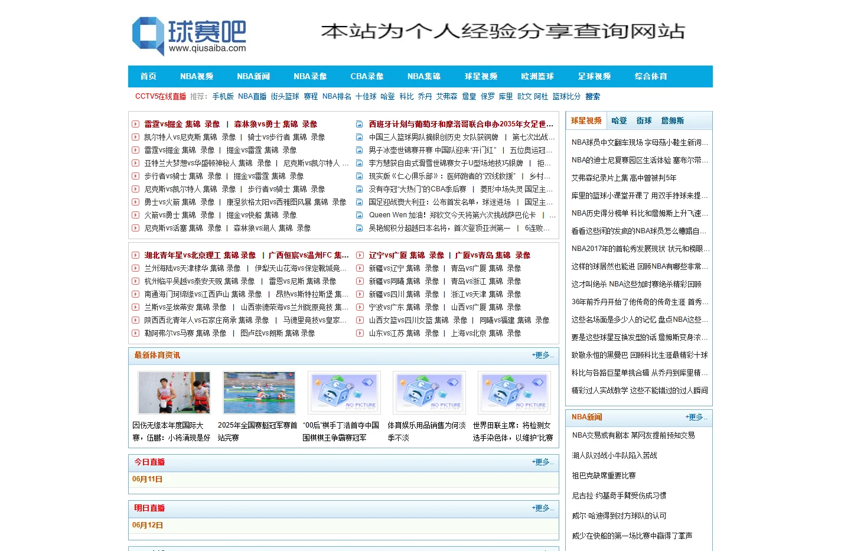Expand +更多 in NBA新闻 sidebar panel
841x551 pixels.
696,417
